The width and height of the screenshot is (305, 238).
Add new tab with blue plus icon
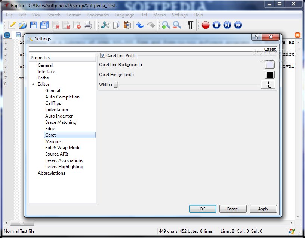click(x=7, y=35)
